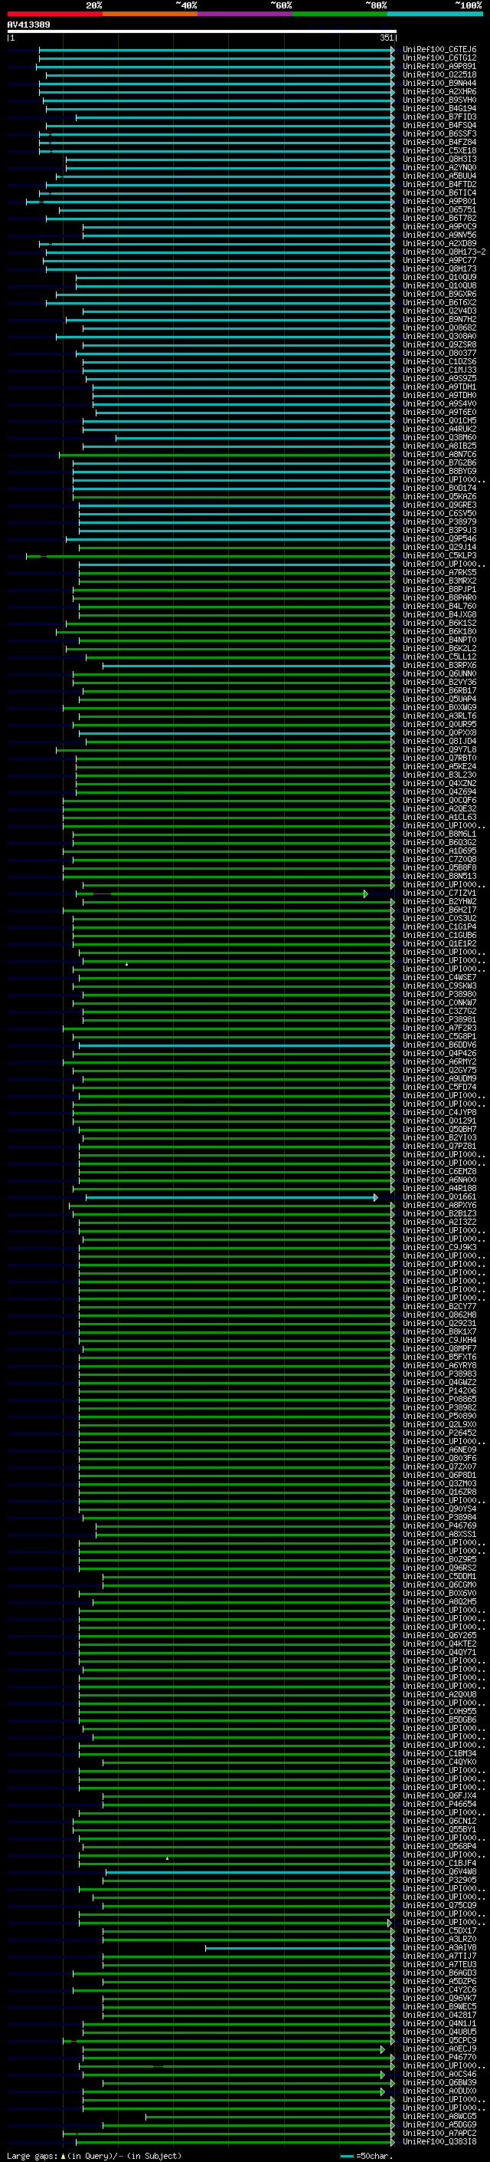Select the UniRef100_B3RPX6 label
The height and width of the screenshot is (2162, 490).
439,666
